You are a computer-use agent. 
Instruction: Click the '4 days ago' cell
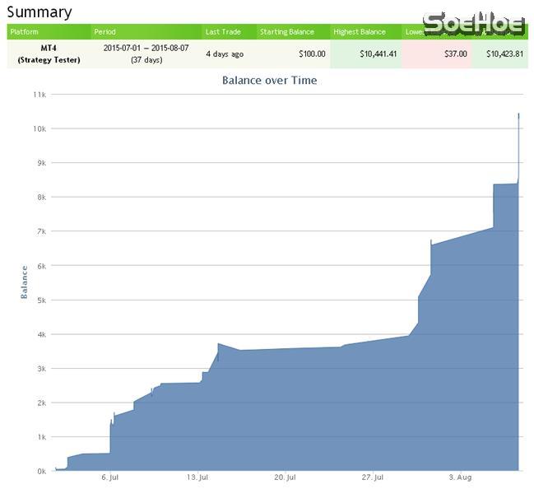point(225,54)
